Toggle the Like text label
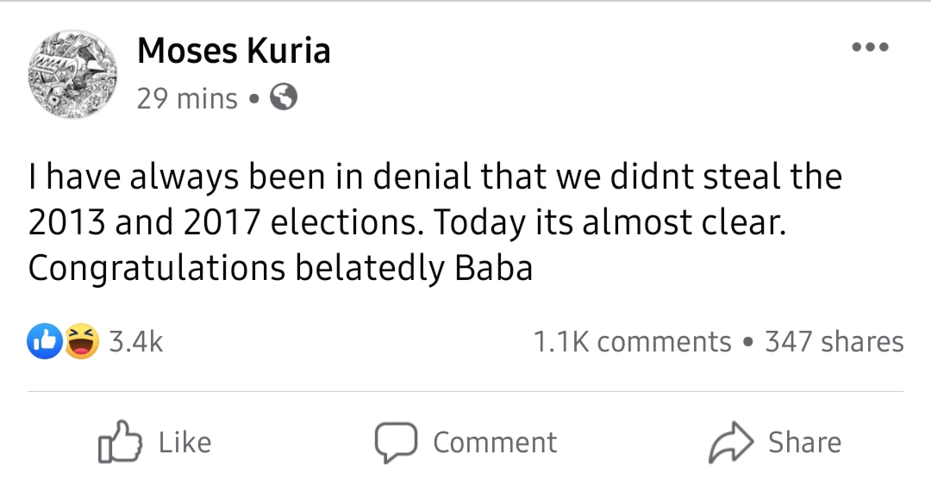This screenshot has width=931, height=492. point(184,442)
